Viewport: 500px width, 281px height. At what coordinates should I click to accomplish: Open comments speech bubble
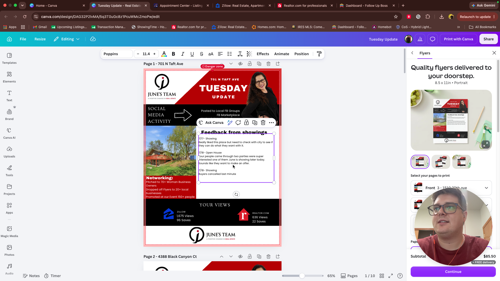pos(433,39)
